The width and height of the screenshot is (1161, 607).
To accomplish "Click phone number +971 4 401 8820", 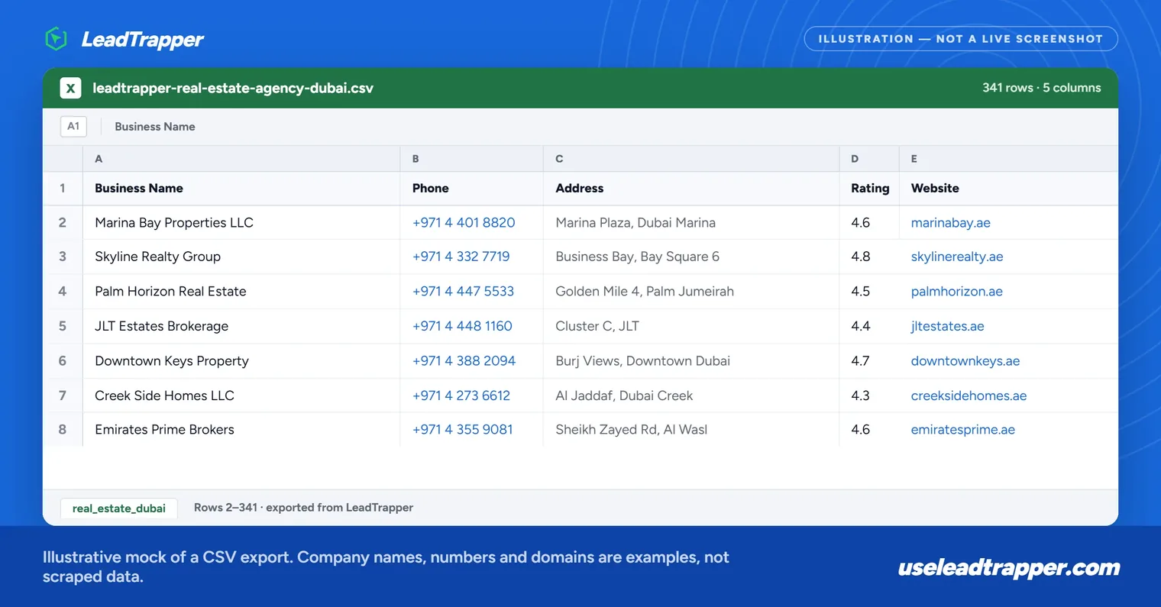I will [x=464, y=223].
